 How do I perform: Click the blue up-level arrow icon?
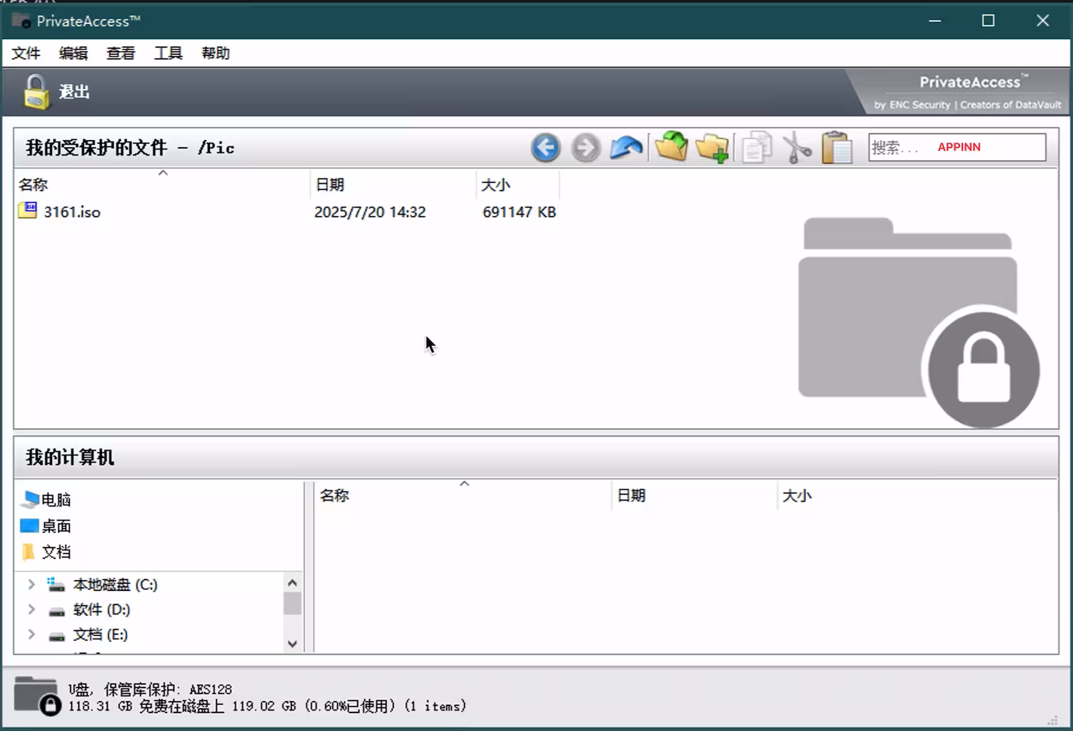[626, 147]
